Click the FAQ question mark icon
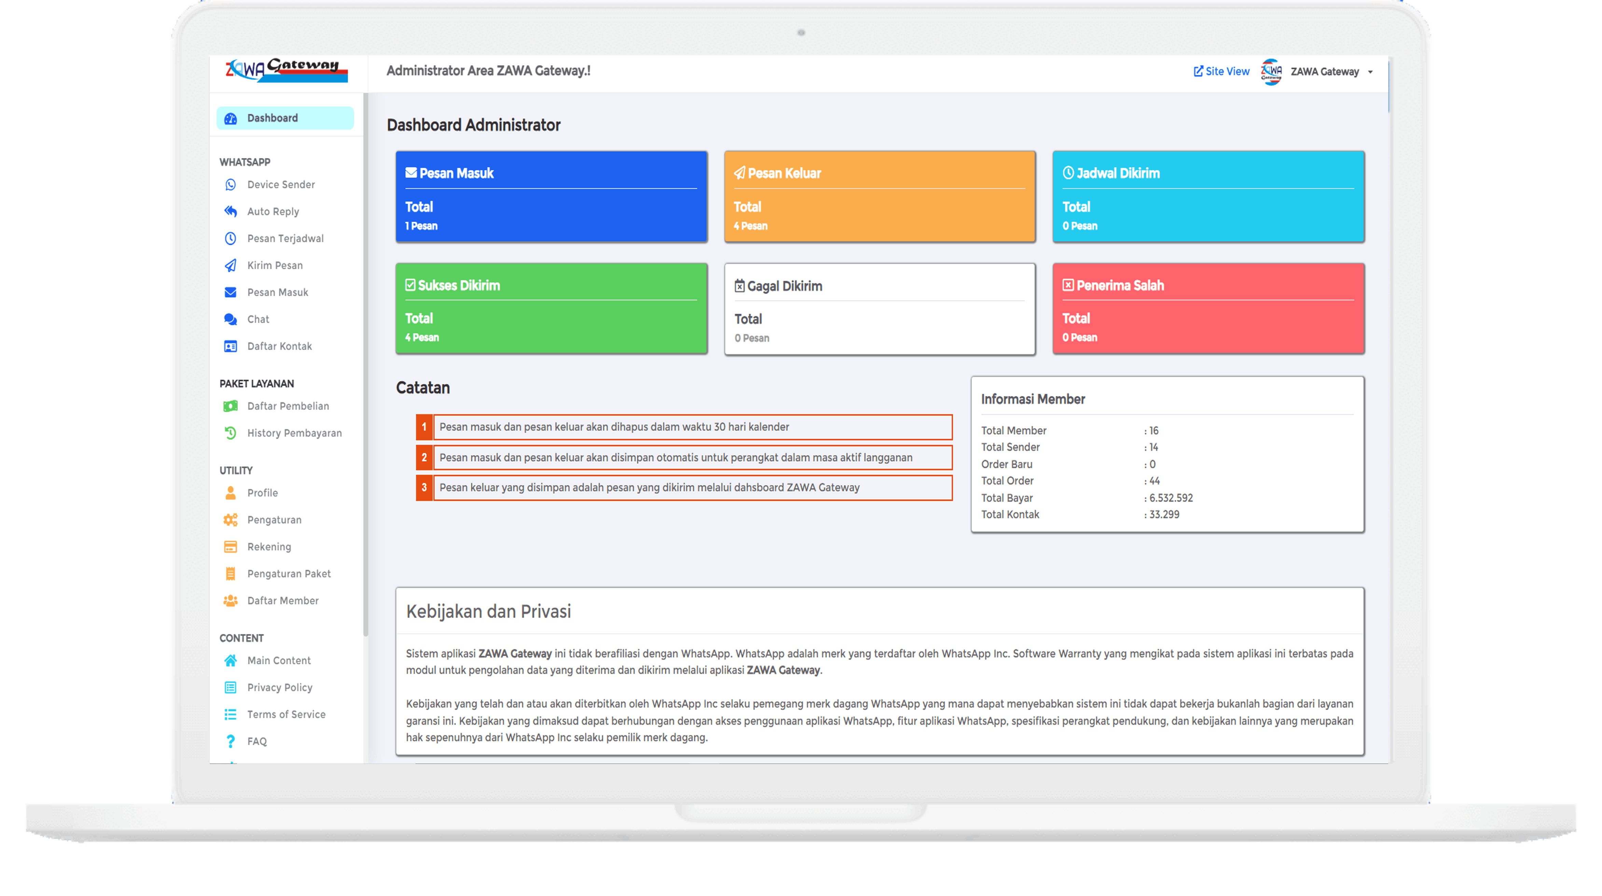 pyautogui.click(x=230, y=741)
